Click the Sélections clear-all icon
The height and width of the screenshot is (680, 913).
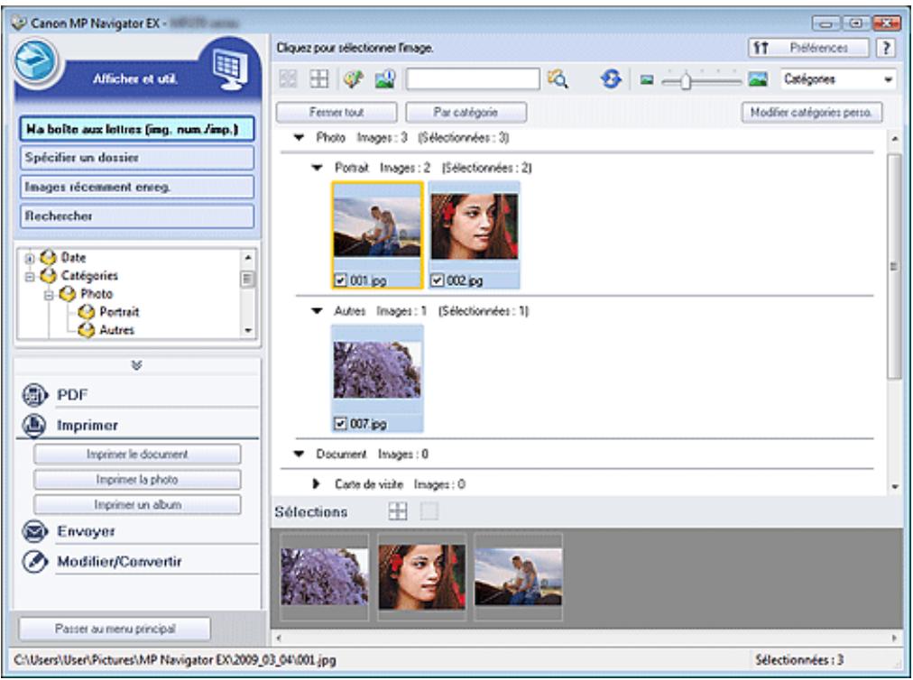coord(429,511)
